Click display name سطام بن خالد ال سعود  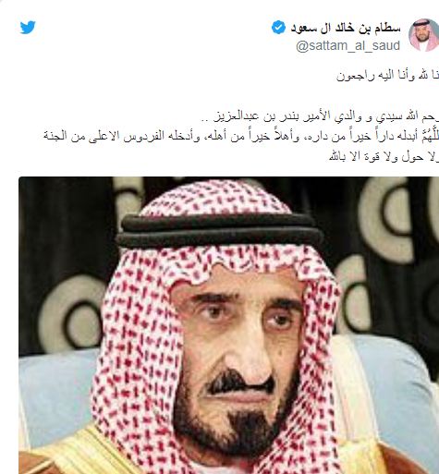346,28
